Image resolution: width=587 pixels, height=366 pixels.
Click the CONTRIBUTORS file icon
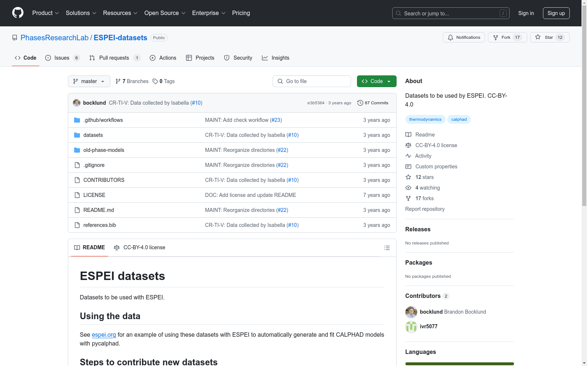77,180
